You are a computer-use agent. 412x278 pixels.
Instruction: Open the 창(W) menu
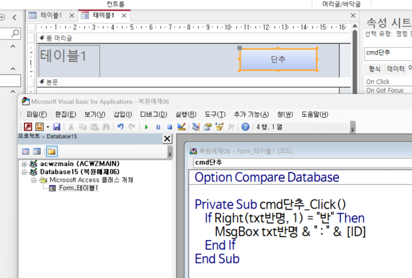pos(285,115)
